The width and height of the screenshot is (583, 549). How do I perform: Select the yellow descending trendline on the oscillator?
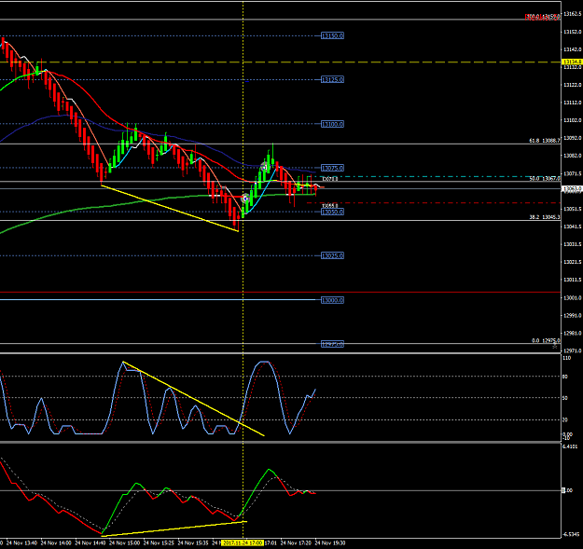click(x=193, y=399)
